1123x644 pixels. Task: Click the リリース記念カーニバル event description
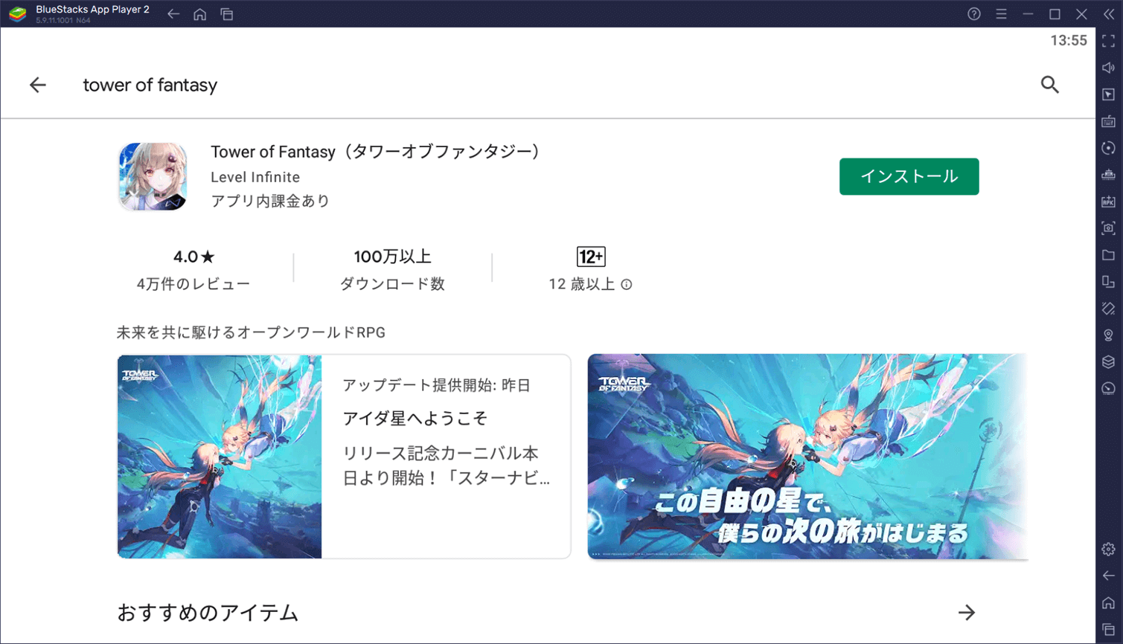pyautogui.click(x=446, y=466)
